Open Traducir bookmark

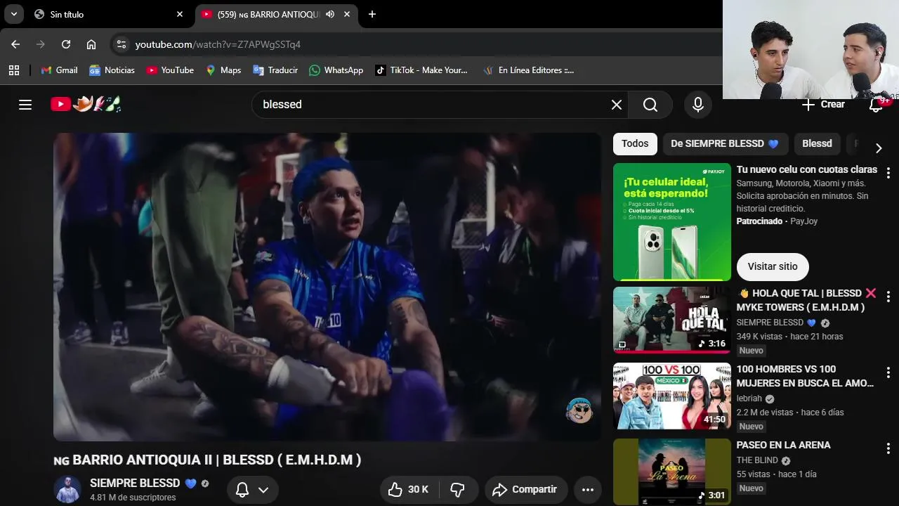[275, 70]
